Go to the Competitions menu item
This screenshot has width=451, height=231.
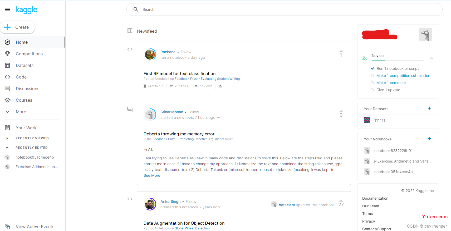click(32, 54)
